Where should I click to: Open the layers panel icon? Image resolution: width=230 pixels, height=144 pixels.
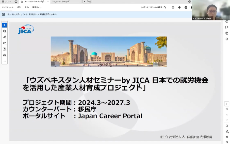point(227,39)
